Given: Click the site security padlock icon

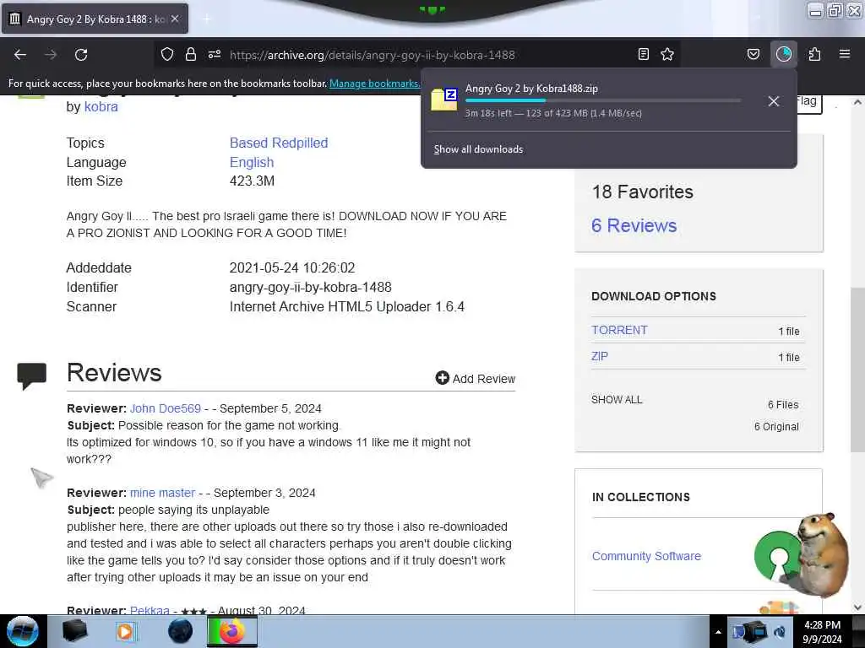Looking at the screenshot, I should click(x=191, y=54).
